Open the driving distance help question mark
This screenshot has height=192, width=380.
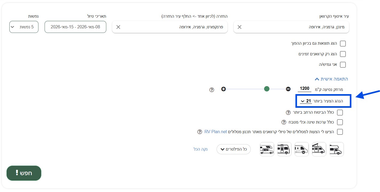[211, 90]
